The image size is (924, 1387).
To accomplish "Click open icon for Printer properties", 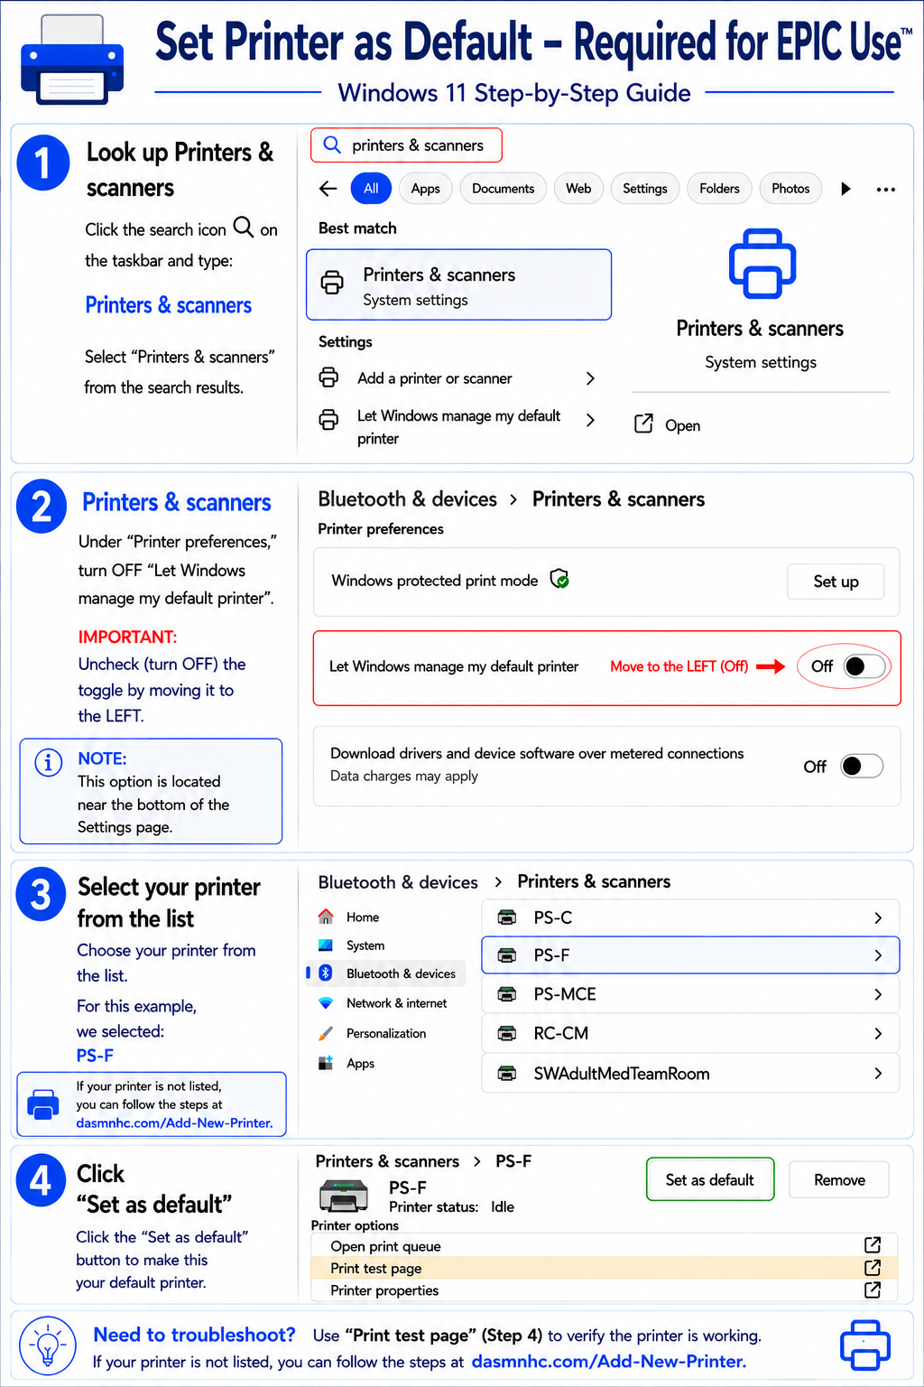I will 873,1289.
